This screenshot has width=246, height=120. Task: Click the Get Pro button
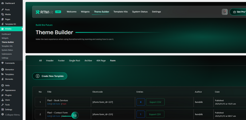coord(238,12)
